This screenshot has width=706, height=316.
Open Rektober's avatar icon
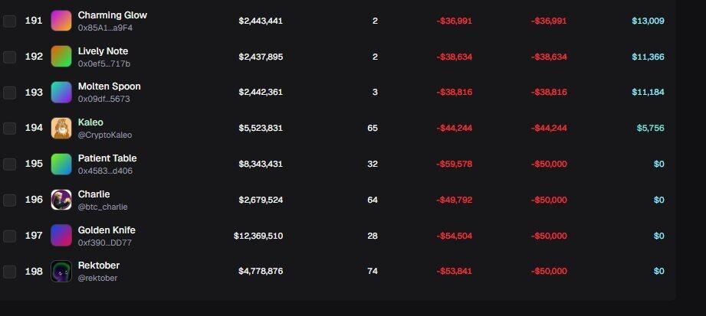click(x=61, y=272)
